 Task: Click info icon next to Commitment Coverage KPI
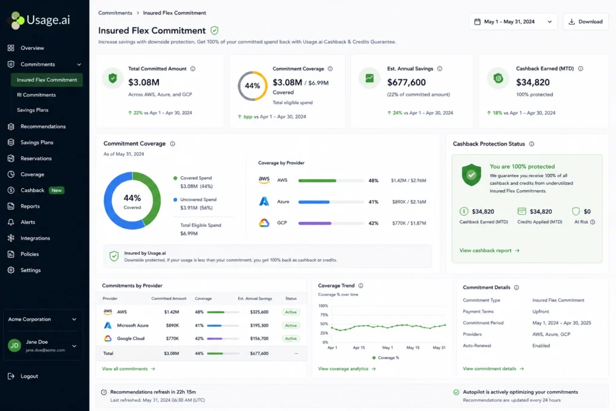tap(330, 69)
